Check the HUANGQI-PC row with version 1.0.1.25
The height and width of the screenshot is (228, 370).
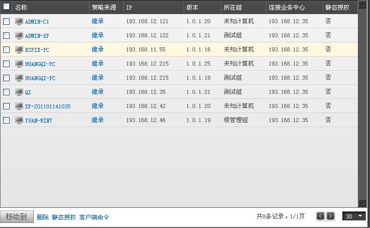point(7,64)
